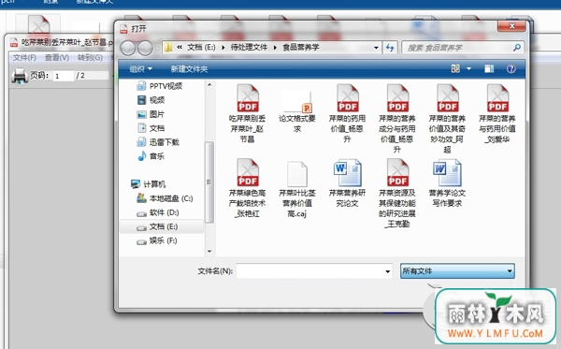This screenshot has width=561, height=349.
Task: Click the 新建文件夹 button
Action: coord(189,68)
